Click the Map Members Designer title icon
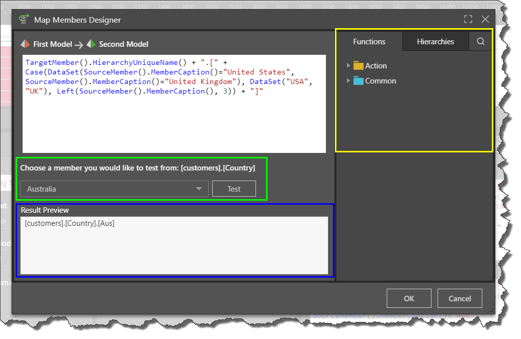521x339 pixels. pos(24,20)
